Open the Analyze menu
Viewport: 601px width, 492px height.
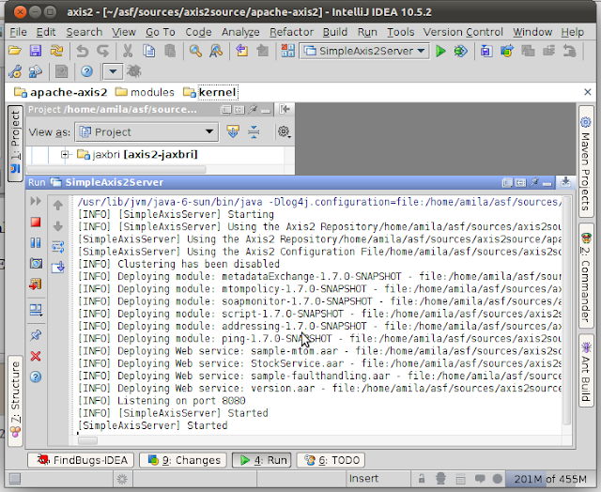tap(240, 32)
